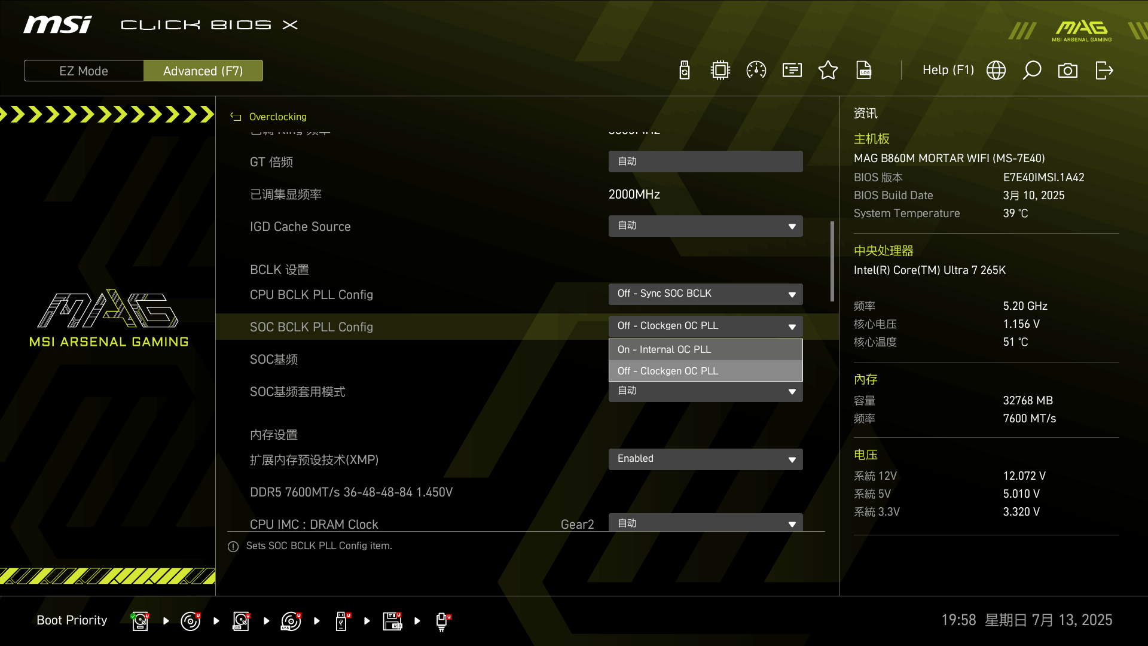Open the M-Flash USB update icon

click(685, 71)
